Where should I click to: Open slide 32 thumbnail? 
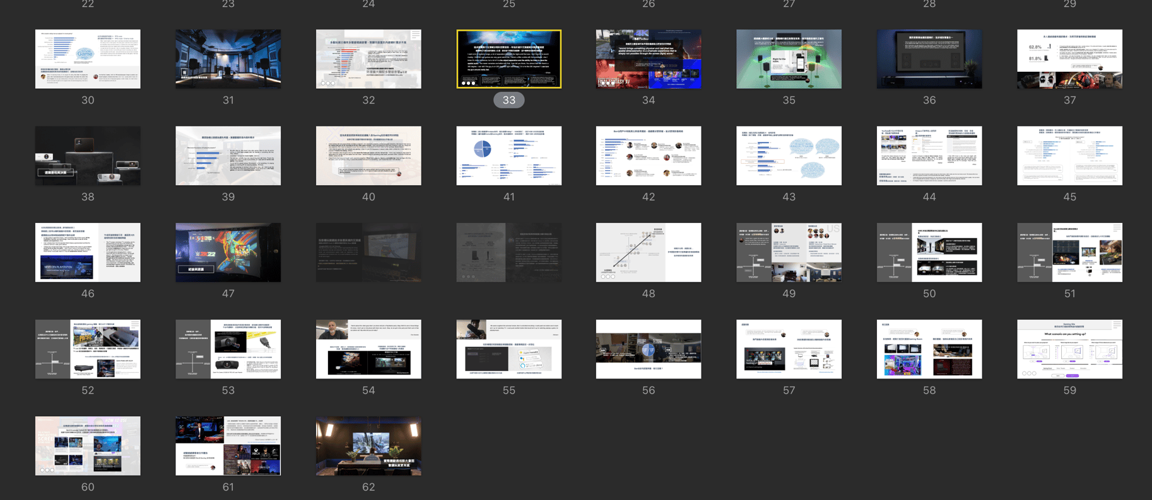(368, 59)
